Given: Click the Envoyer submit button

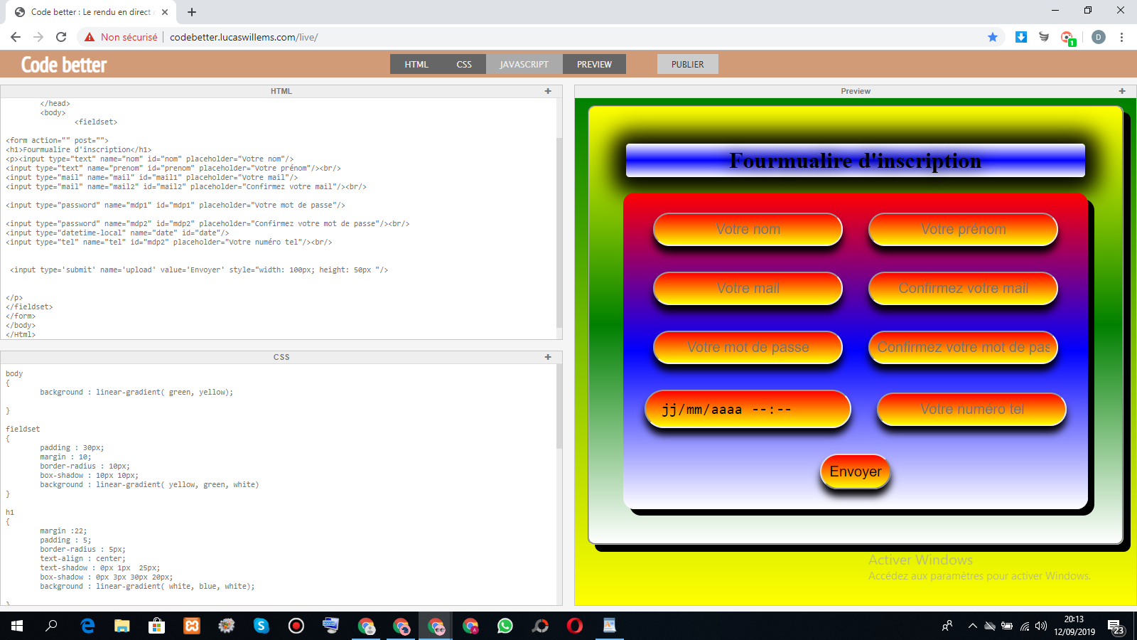Looking at the screenshot, I should 855,471.
